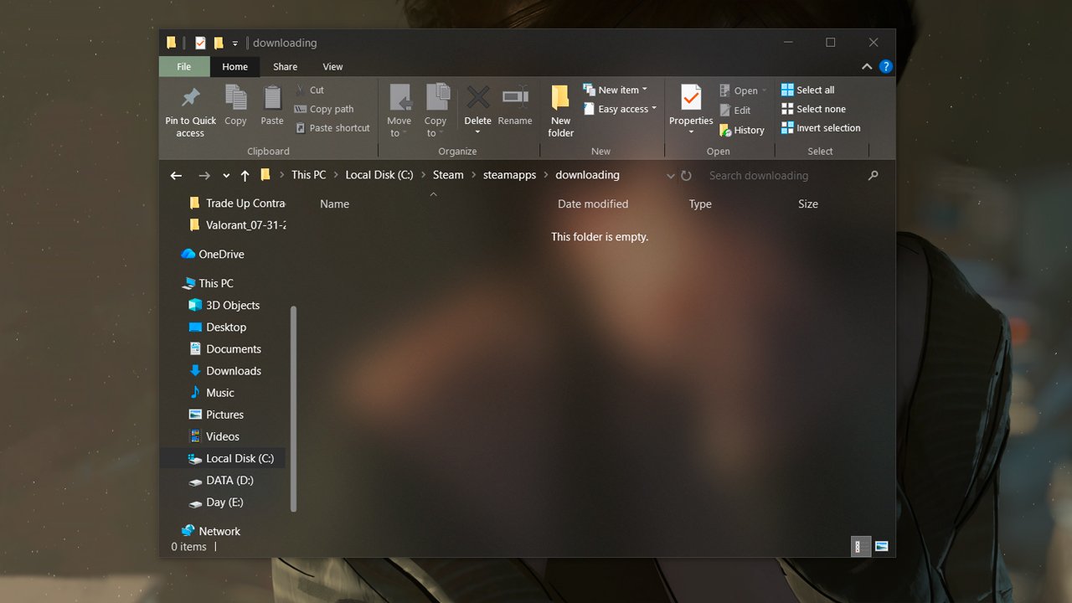1072x603 pixels.
Task: Click the search magnifier icon
Action: [874, 175]
